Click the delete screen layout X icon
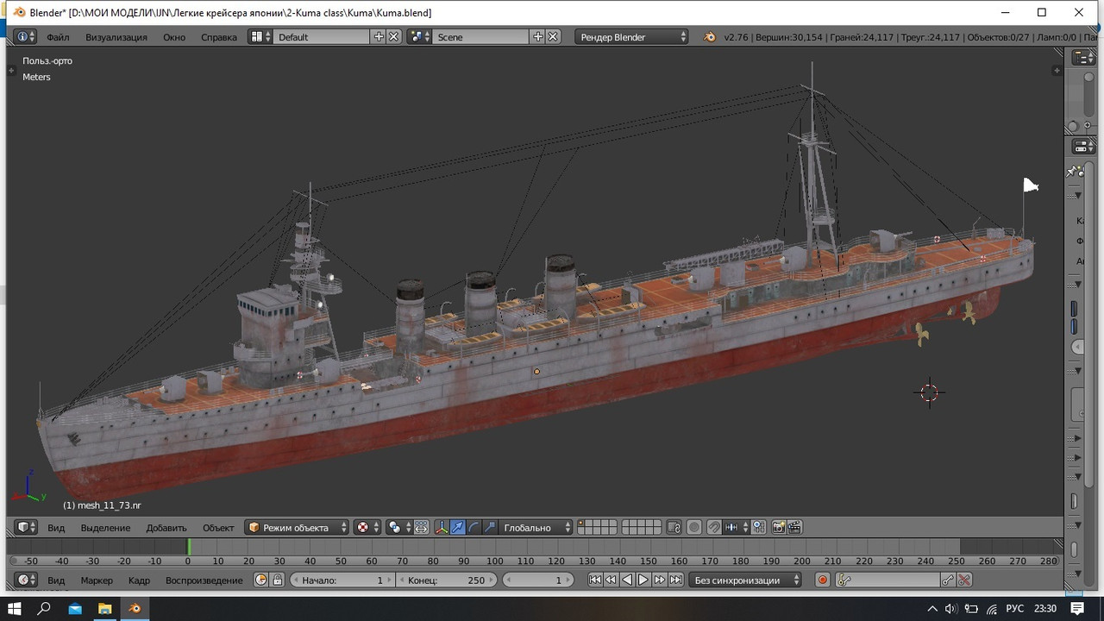1104x621 pixels. tap(394, 36)
